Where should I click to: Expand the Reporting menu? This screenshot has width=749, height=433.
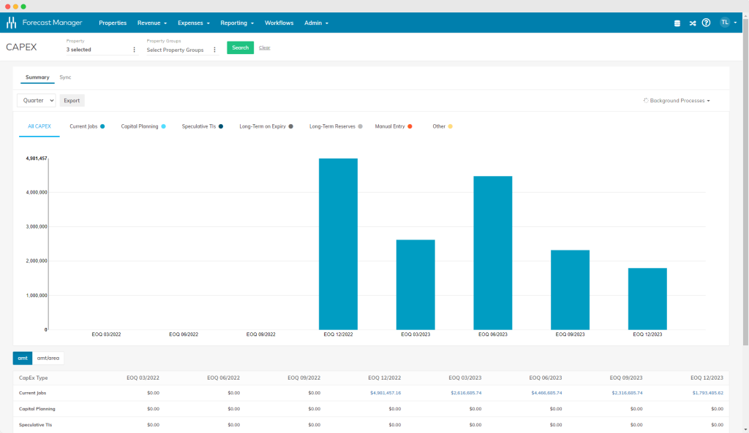coord(237,23)
